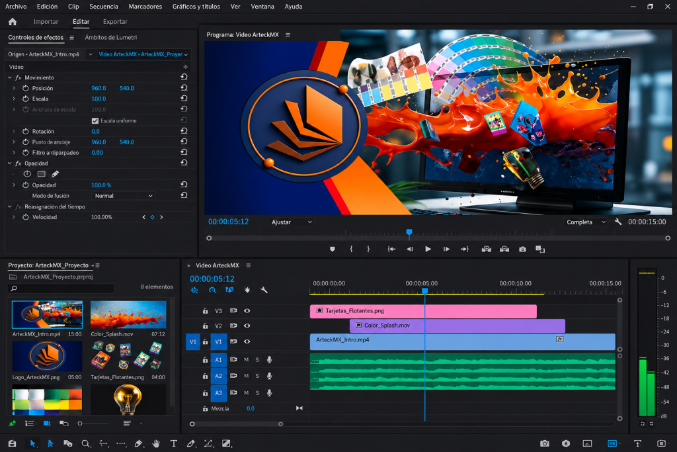Open the Gráficos y títulos menu
677x452 pixels.
[196, 7]
